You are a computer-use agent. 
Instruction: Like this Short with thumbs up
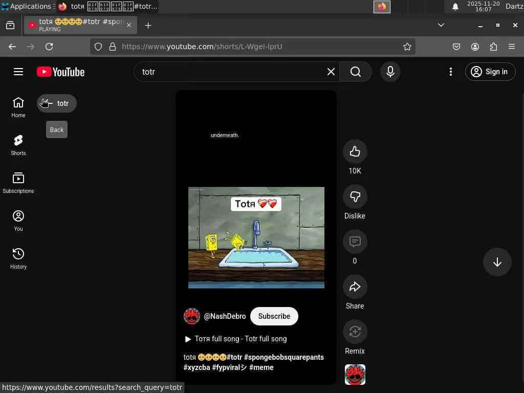pyautogui.click(x=355, y=151)
